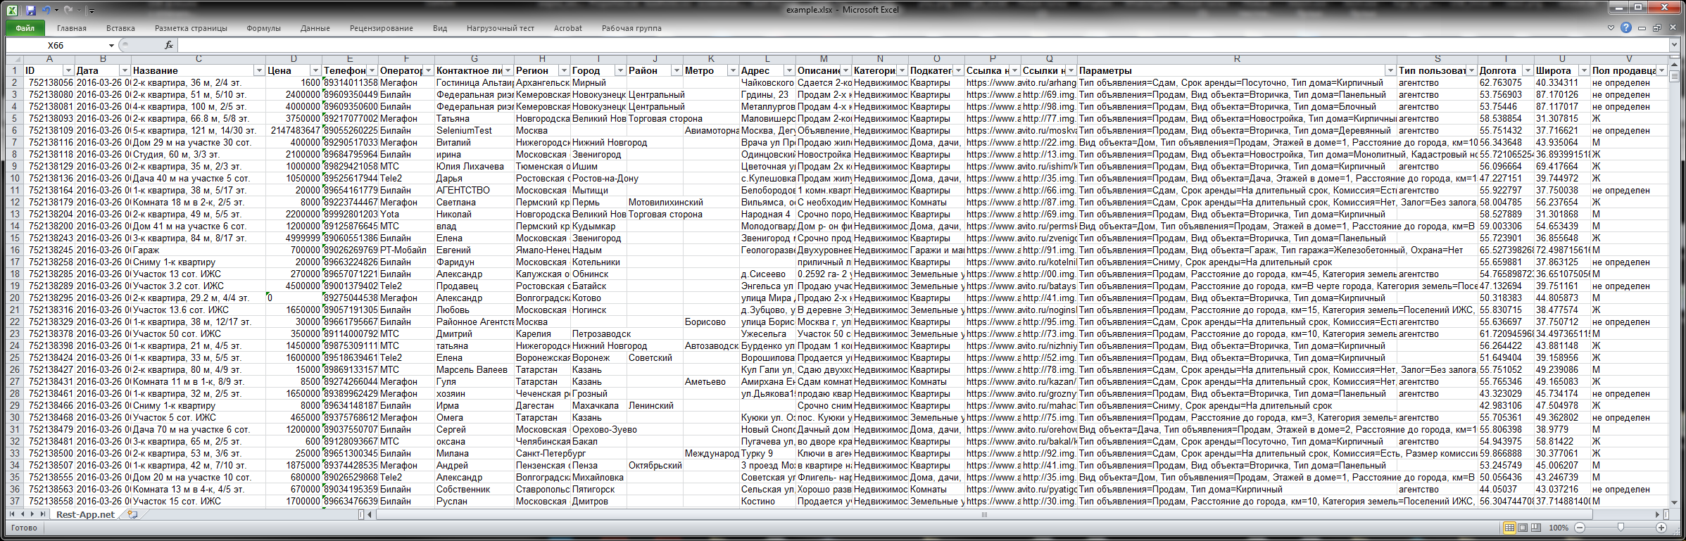Select all cells via corner button
Image resolution: width=1686 pixels, height=541 pixels.
click(x=14, y=59)
